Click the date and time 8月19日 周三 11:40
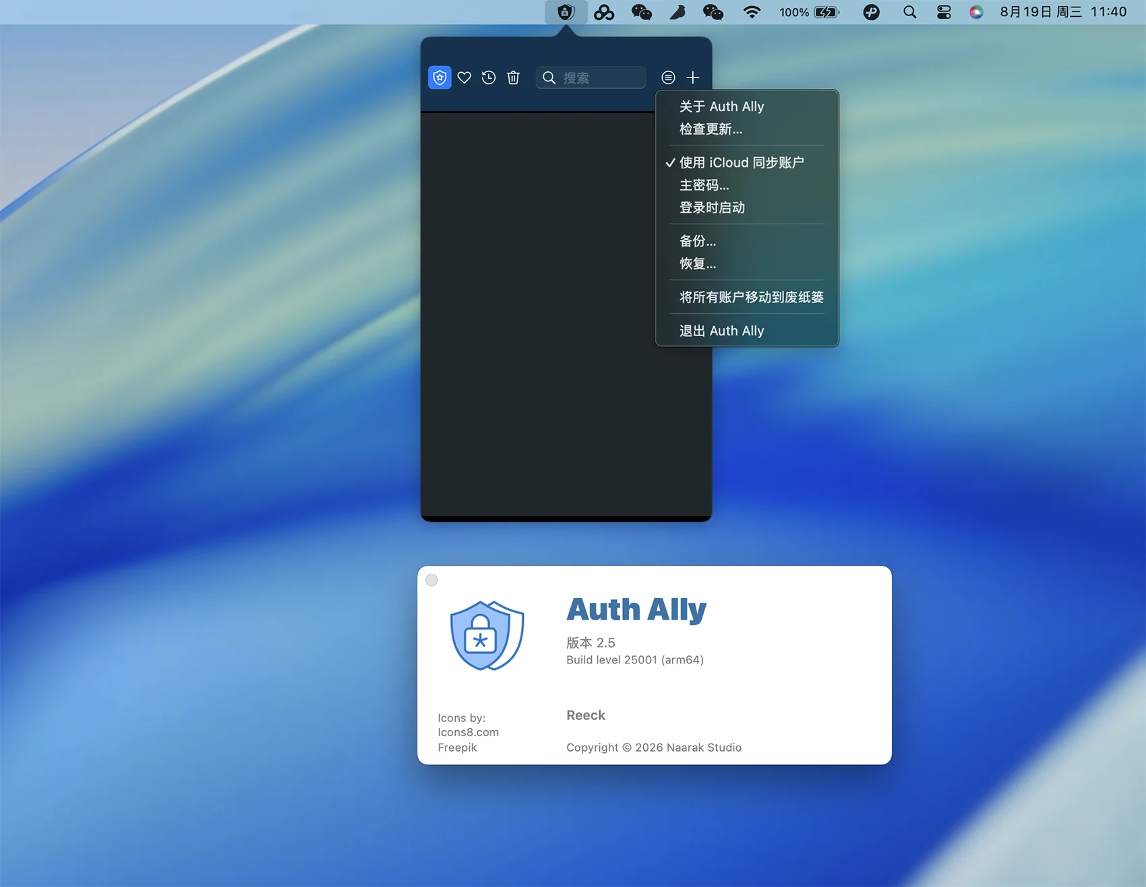The image size is (1146, 887). click(x=1063, y=12)
